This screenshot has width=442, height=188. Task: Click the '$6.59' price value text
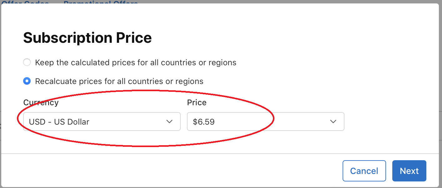pyautogui.click(x=204, y=122)
